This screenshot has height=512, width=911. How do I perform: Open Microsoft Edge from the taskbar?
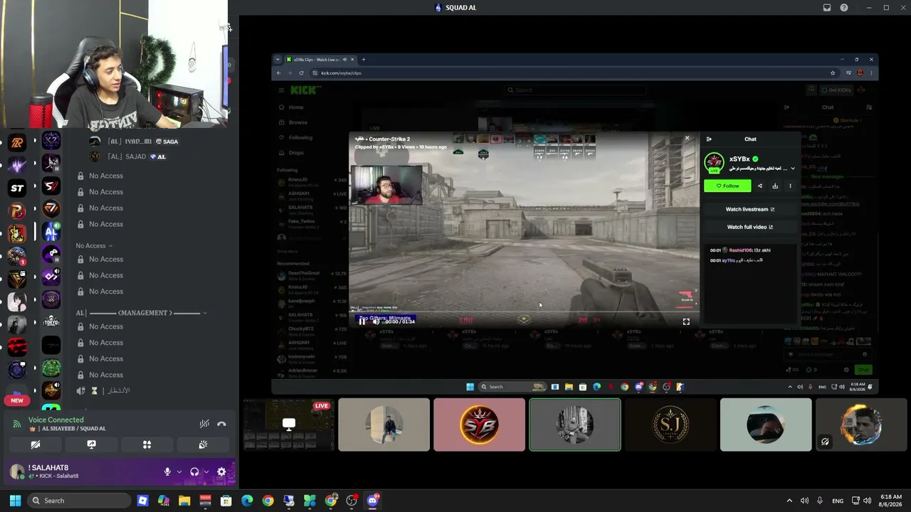(247, 501)
